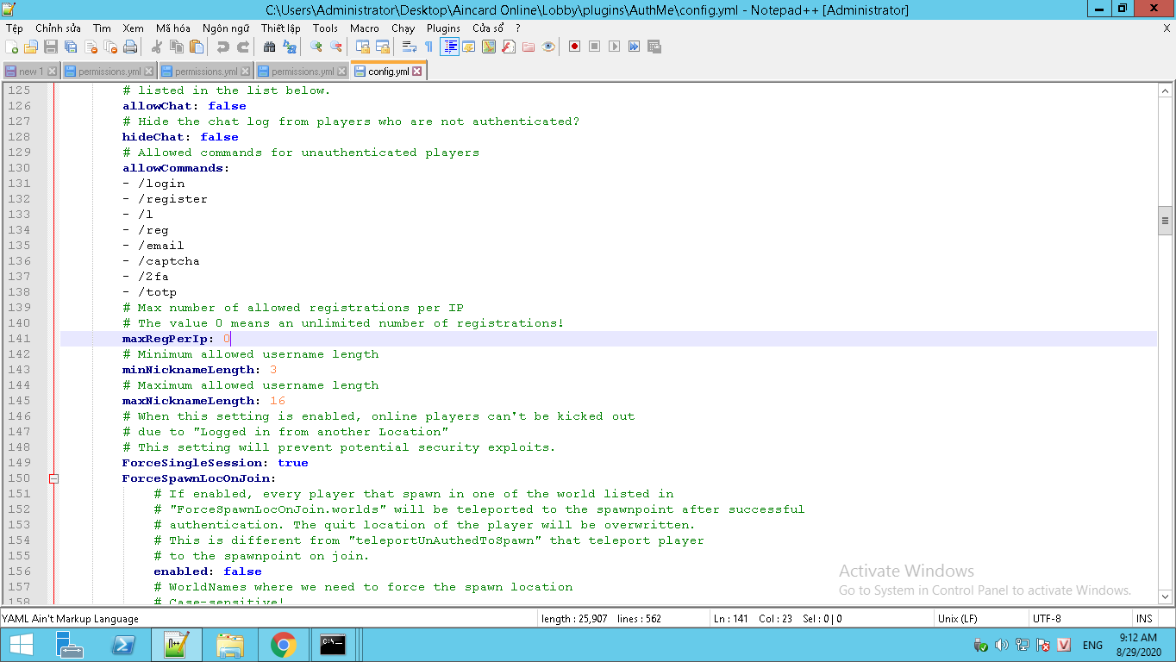
Task: Click the Save file toolbar icon
Action: click(51, 47)
